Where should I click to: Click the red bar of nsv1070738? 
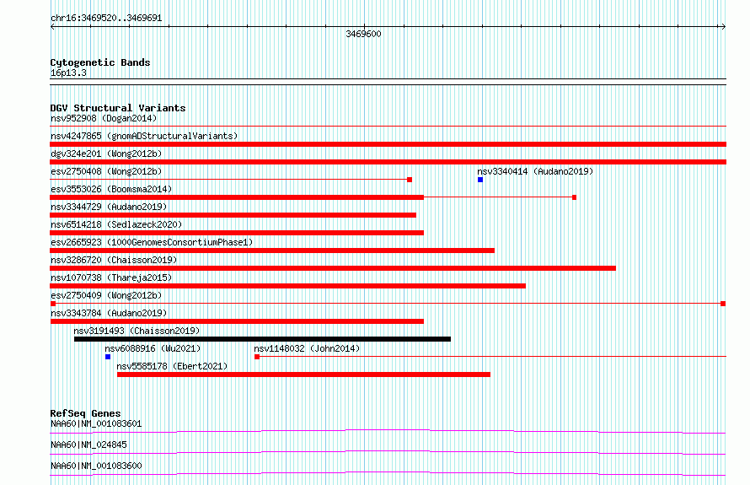[x=288, y=286]
